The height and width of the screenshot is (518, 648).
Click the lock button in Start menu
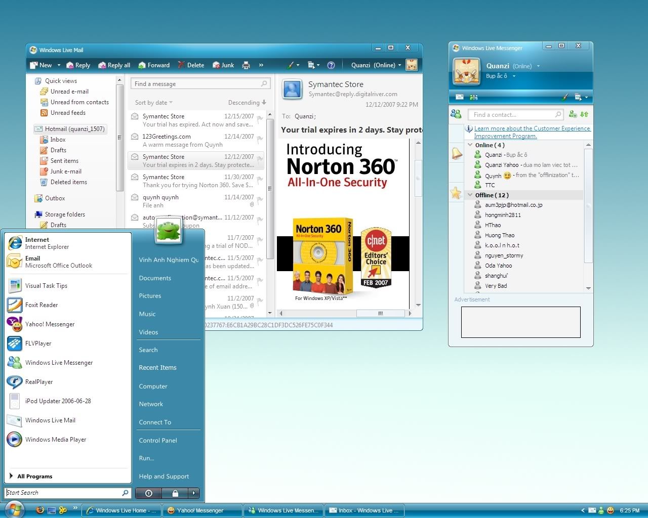[175, 493]
